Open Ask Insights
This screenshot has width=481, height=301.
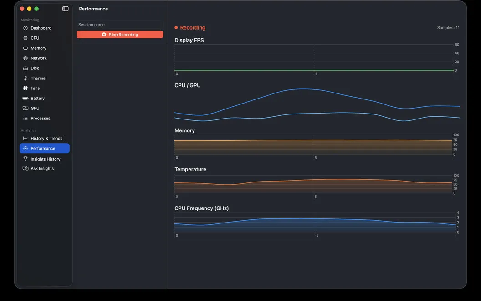(45, 168)
